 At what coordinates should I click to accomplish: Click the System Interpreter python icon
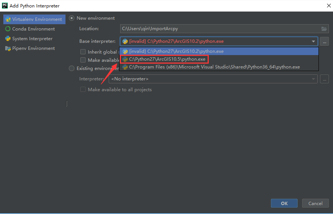(8, 39)
